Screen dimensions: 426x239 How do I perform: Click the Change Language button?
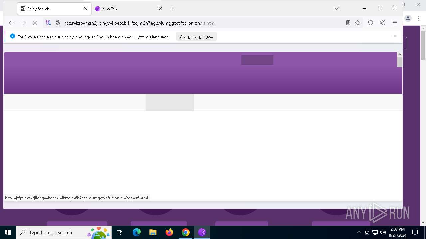[x=196, y=37]
